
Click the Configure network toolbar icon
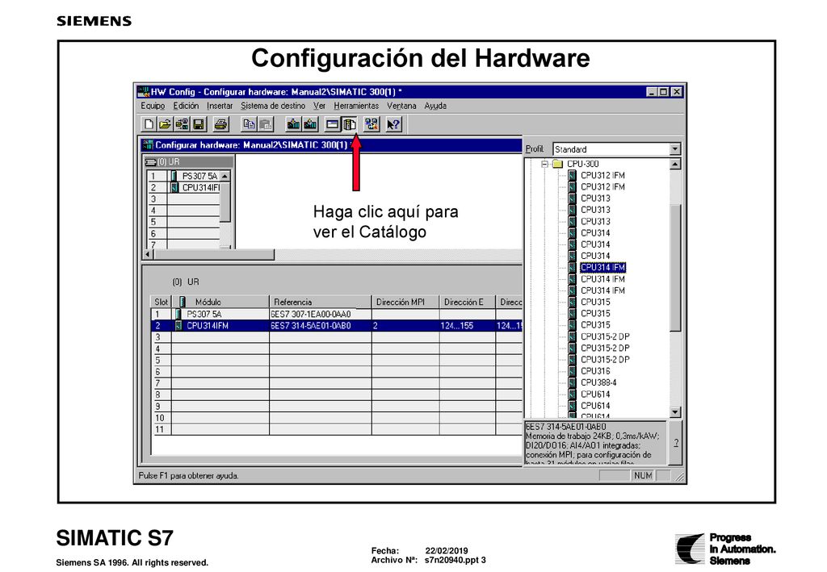372,124
